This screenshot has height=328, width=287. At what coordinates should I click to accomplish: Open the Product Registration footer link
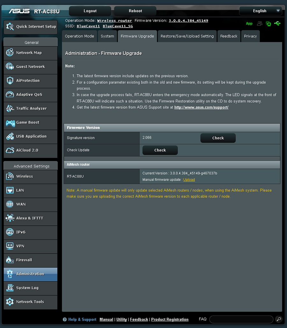[170, 319]
